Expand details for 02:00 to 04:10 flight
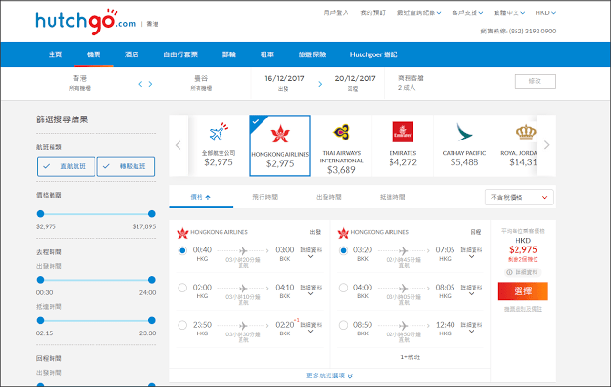This screenshot has height=387, width=611. tap(310, 290)
